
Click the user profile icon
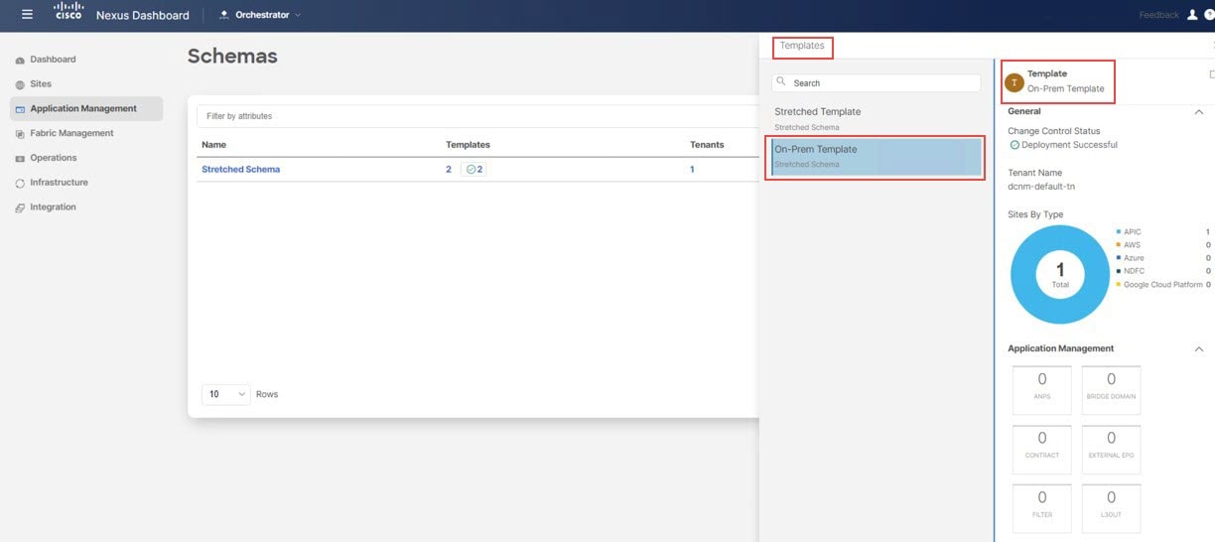(1192, 15)
